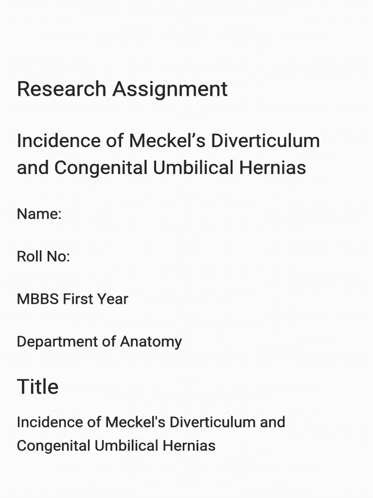Click the word Department
Viewport: 373px width, 498px height.
point(57,342)
